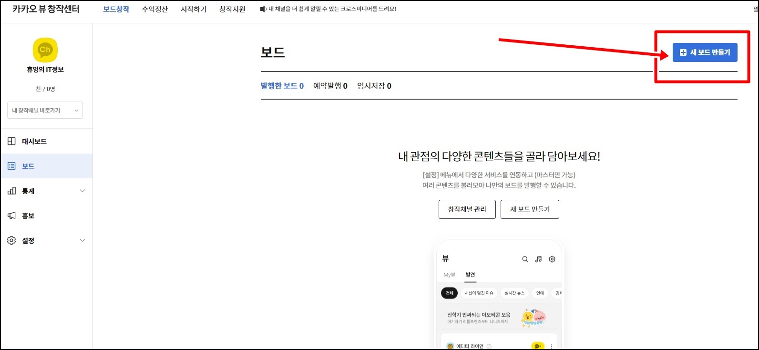This screenshot has height=350, width=759.
Task: Click the board list icon beside 보드
Action: [11, 166]
